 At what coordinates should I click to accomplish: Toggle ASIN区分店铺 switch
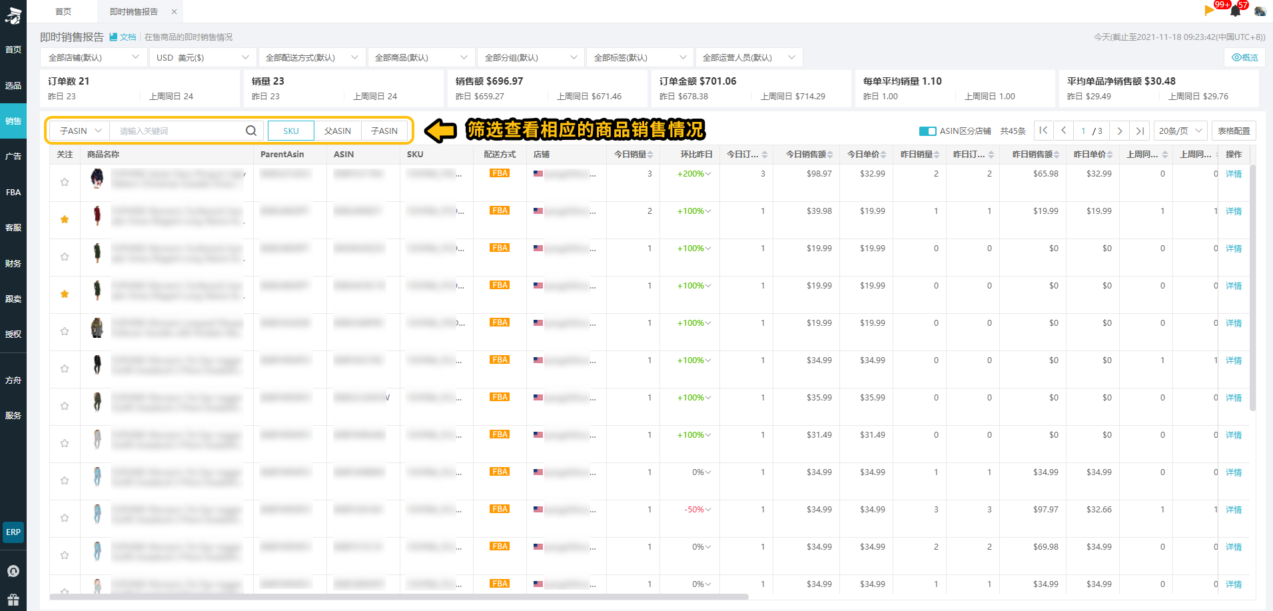pyautogui.click(x=928, y=131)
